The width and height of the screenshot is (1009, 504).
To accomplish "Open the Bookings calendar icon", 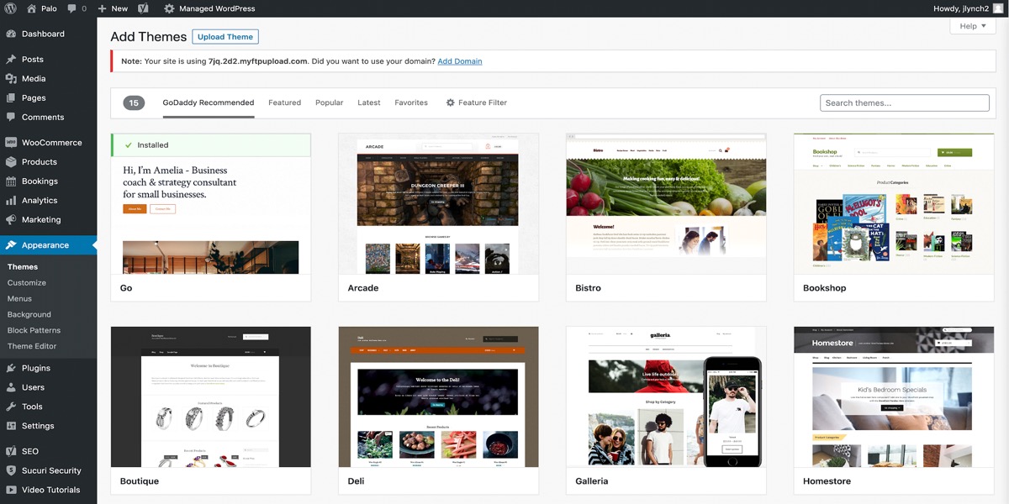I will tap(11, 181).
